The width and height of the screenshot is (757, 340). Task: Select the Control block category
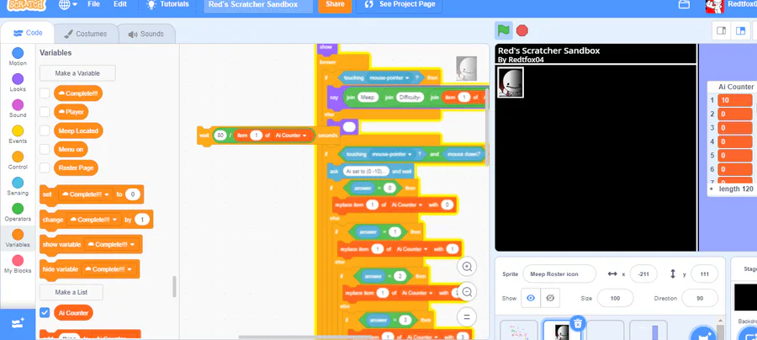click(18, 161)
